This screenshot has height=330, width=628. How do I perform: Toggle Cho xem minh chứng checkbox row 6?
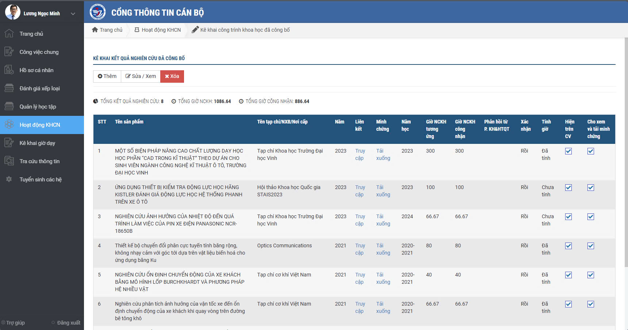pyautogui.click(x=591, y=304)
